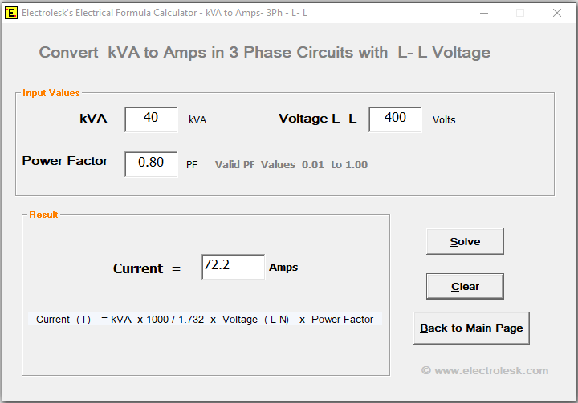Select the Voltage L-L input box
Image resolution: width=578 pixels, height=403 pixels.
tap(395, 119)
